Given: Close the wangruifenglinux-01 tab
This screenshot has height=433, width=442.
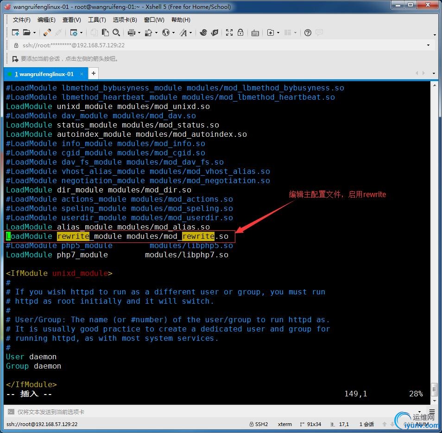Looking at the screenshot, I should tap(82, 74).
